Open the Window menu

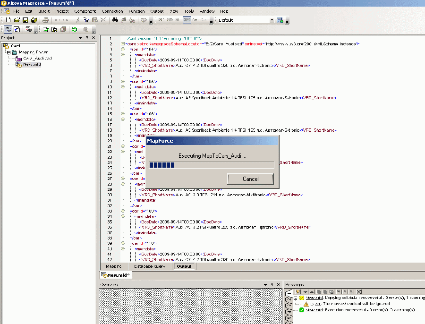point(207,11)
